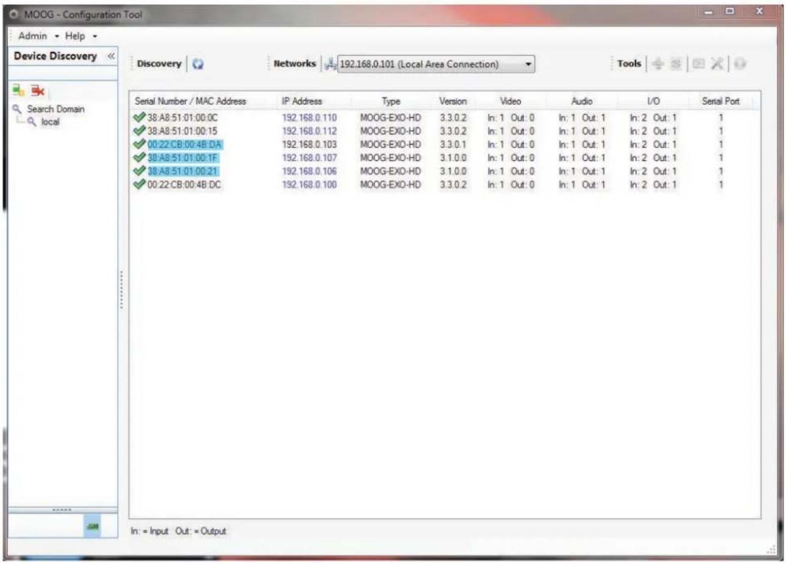This screenshot has width=787, height=563.
Task: Select highlighted MAC 38:A8:51:01:00:1F
Action: [x=183, y=157]
